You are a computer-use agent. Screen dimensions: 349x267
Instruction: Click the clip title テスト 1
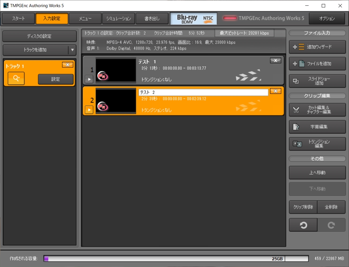tap(147, 62)
